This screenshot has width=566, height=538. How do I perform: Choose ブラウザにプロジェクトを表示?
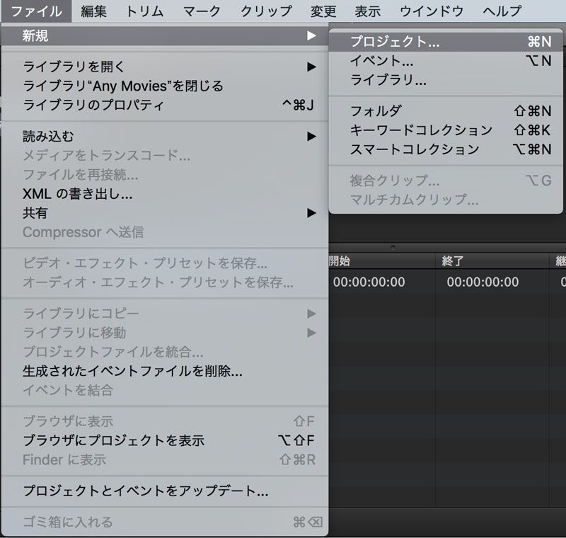tap(113, 440)
